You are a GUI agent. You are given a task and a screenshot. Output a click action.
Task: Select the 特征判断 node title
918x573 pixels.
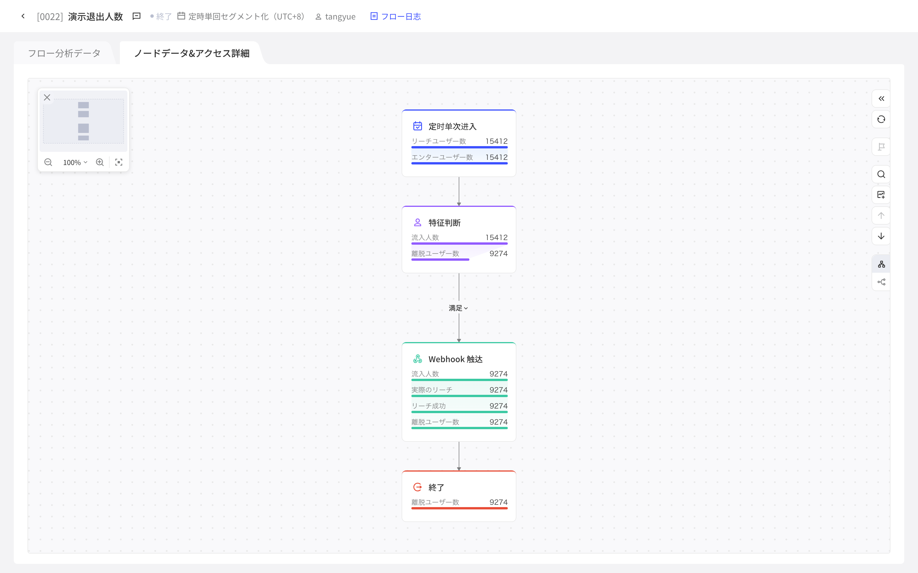click(x=444, y=222)
